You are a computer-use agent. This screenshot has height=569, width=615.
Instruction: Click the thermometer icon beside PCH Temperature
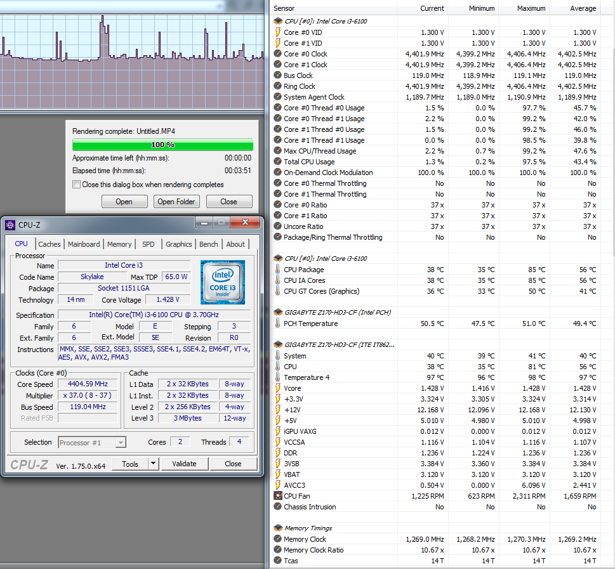[278, 323]
